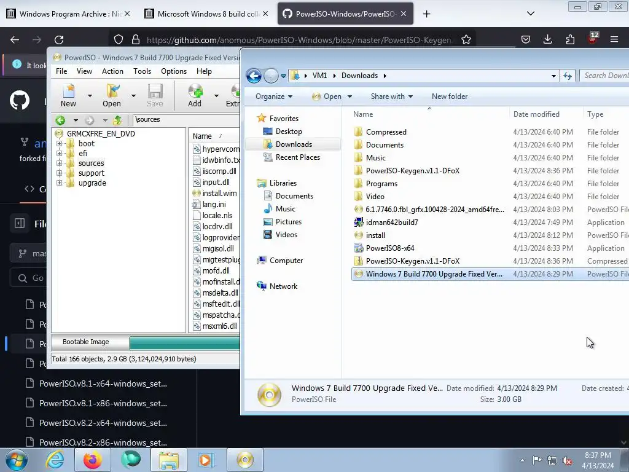The image size is (629, 472).
Task: Reload the page in Firefox
Action: (59, 40)
